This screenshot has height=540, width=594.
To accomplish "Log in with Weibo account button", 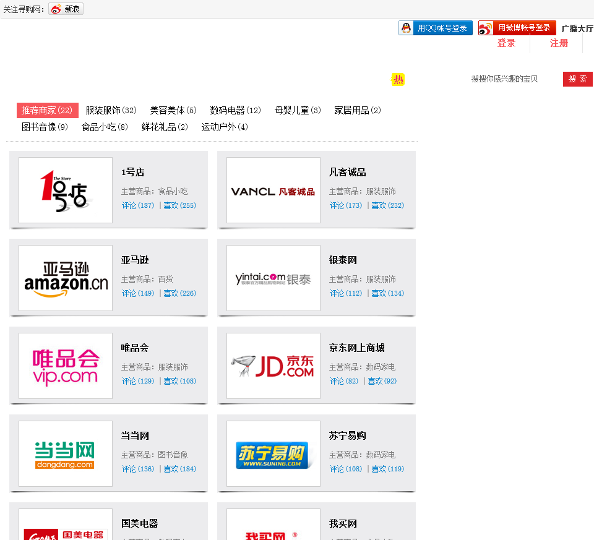I will click(x=517, y=28).
